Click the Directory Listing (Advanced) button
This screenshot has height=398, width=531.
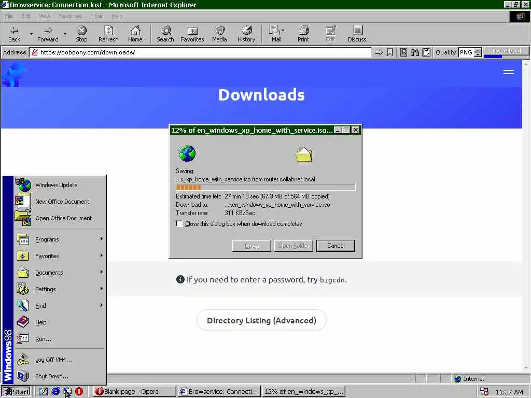click(x=261, y=320)
